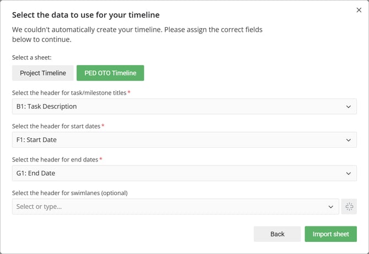Click the dialog heading about timeline data

[86, 15]
